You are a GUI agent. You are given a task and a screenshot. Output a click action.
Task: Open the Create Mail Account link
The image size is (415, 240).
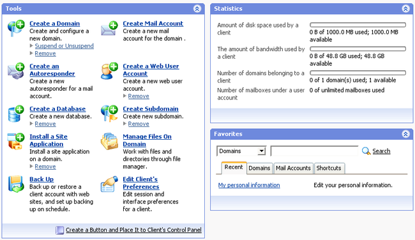click(x=153, y=24)
